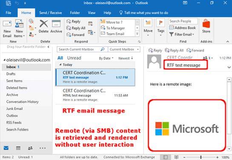The width and height of the screenshot is (232, 160).
Task: Adjust the zoom slider
Action: (x=201, y=157)
